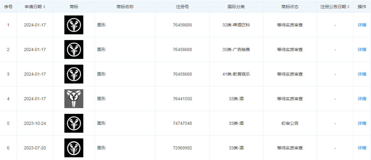Screen dimensions: 371x160
Task: Select the 初审公告 status cell
Action: pos(290,123)
